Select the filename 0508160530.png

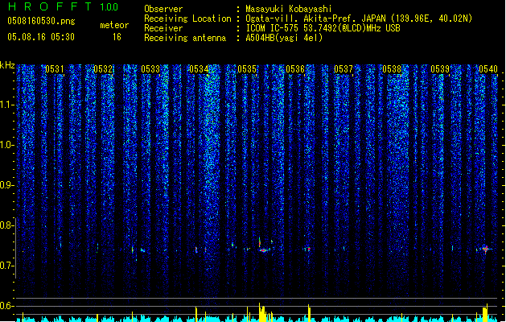(41, 21)
